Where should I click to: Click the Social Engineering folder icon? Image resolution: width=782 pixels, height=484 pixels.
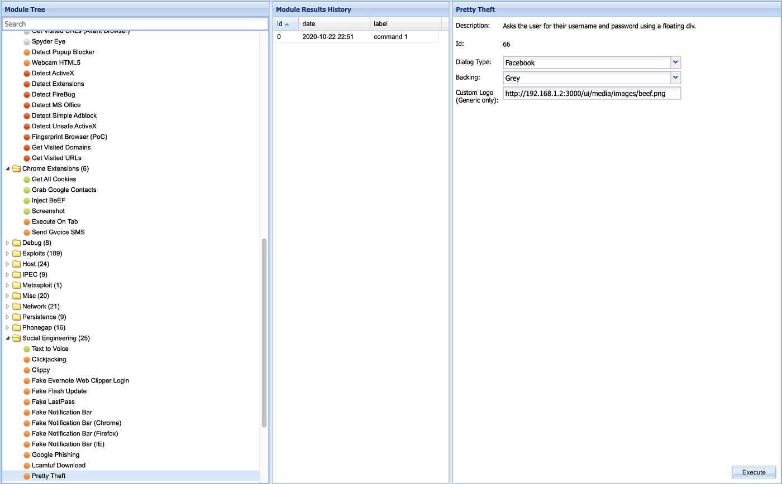[17, 338]
